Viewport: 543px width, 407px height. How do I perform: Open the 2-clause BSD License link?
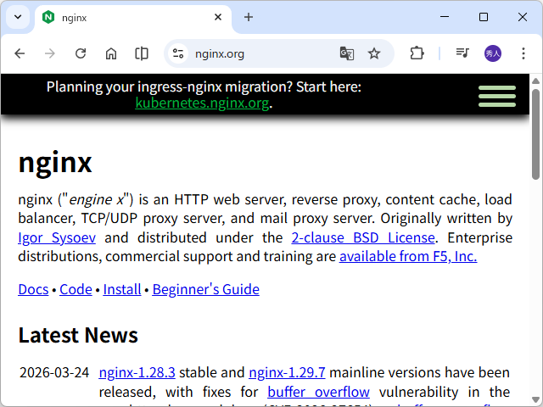[x=363, y=237]
